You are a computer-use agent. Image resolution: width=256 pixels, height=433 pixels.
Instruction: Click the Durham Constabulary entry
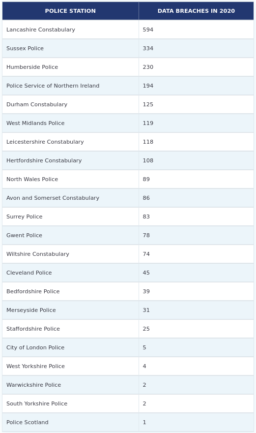(37, 104)
